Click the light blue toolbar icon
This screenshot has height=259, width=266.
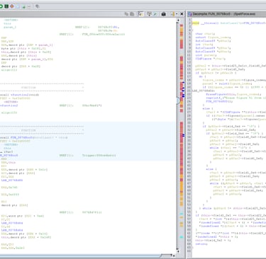coord(18,6)
